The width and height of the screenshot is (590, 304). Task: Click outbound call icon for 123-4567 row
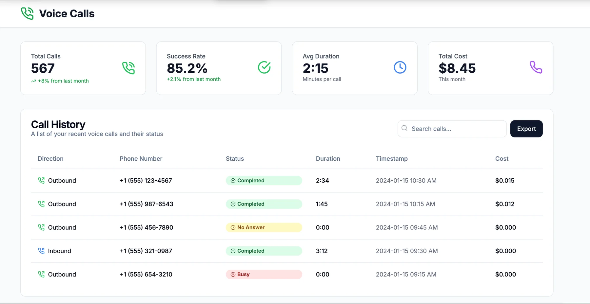[x=41, y=180]
